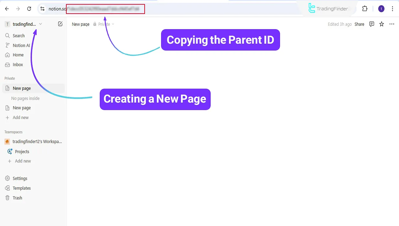Open Notion AI from the sidebar
The width and height of the screenshot is (399, 226).
point(21,45)
